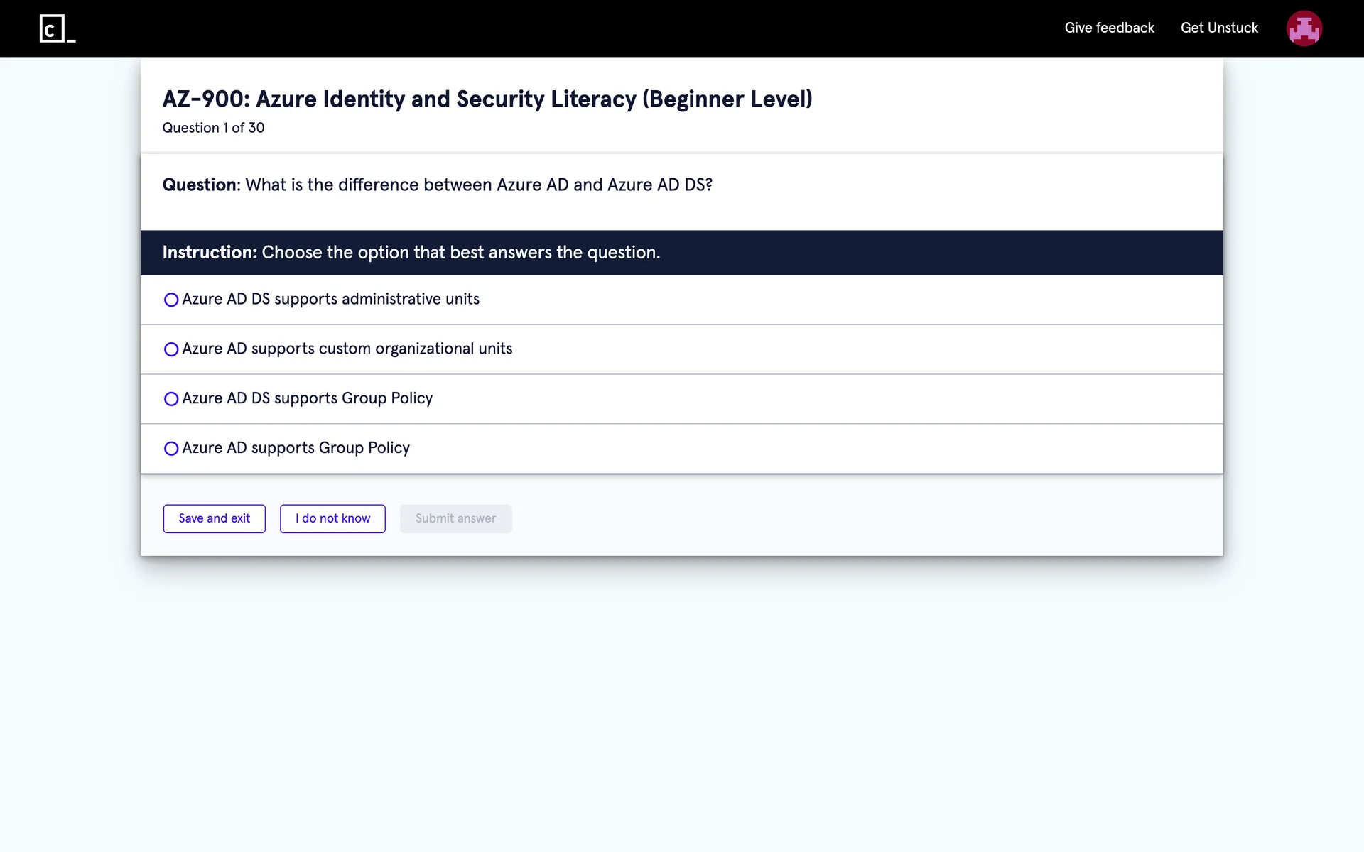Screen dimensions: 1364x852
Task: Click the I do not know button
Action: coord(332,519)
